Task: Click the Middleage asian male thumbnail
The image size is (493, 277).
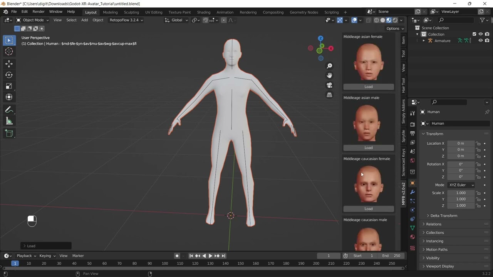Action: pyautogui.click(x=368, y=122)
